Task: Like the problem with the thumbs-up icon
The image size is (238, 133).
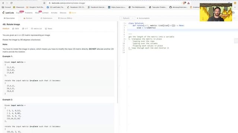Action: point(13,29)
